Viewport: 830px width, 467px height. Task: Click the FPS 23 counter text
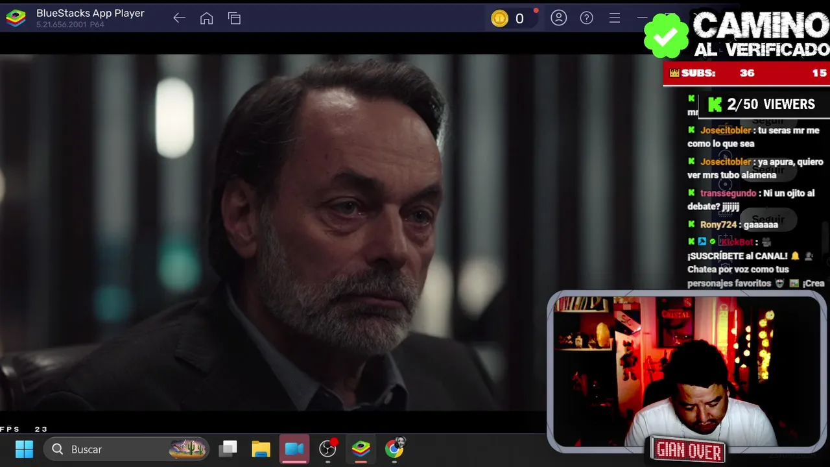click(x=24, y=429)
